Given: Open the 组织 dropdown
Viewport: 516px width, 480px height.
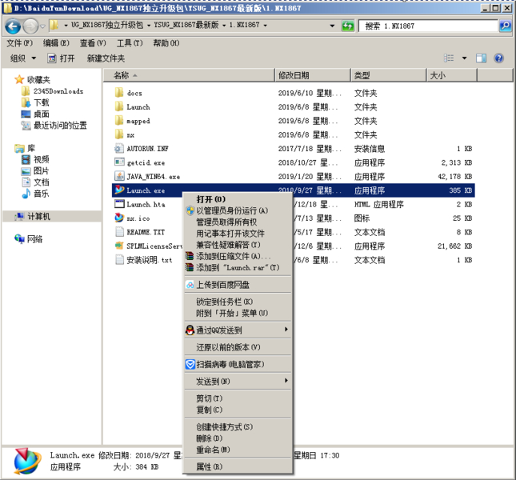Looking at the screenshot, I should click(x=23, y=58).
